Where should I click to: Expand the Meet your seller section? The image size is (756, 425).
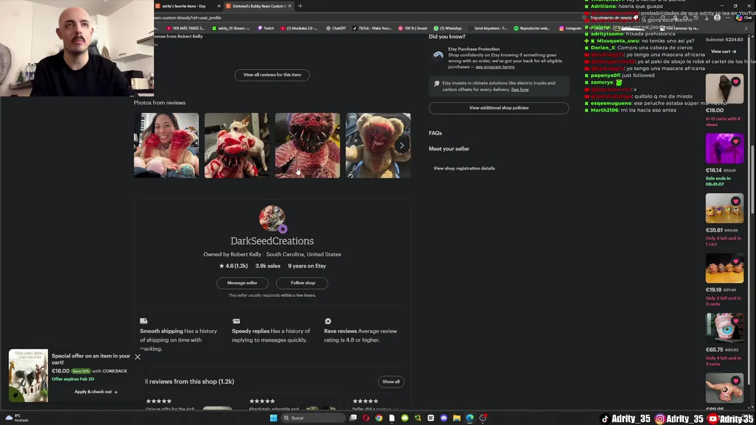tap(449, 149)
